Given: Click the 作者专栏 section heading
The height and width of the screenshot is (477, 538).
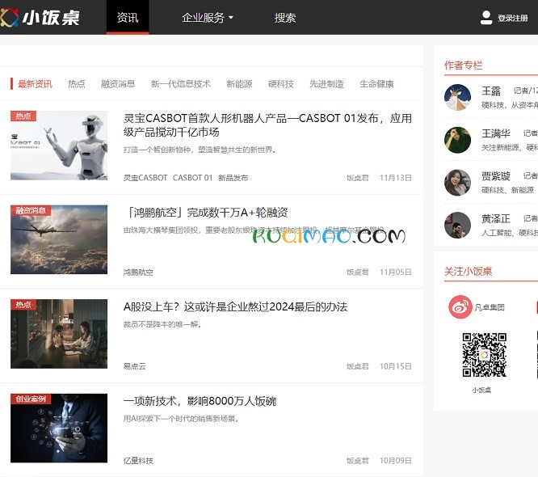Looking at the screenshot, I should coord(463,65).
